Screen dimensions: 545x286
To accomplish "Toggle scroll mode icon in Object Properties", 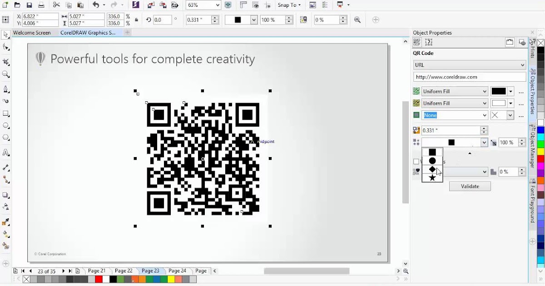I will click(510, 42).
